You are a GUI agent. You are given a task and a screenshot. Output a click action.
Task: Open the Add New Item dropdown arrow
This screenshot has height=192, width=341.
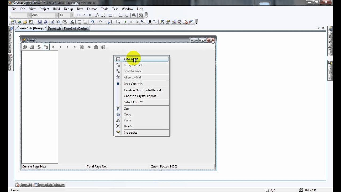[x=35, y=22]
